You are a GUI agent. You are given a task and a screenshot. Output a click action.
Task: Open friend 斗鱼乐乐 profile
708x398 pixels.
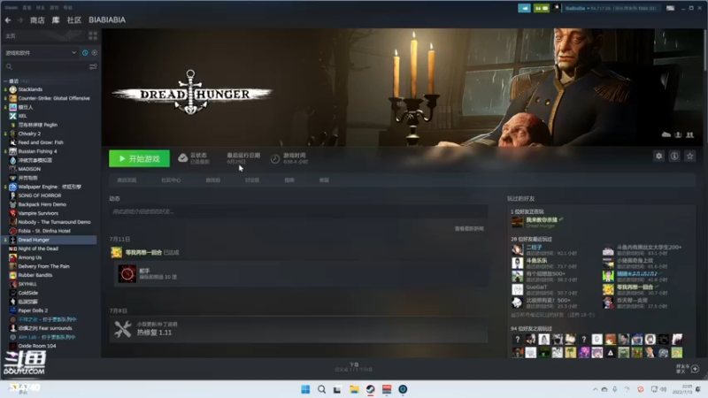pyautogui.click(x=536, y=260)
